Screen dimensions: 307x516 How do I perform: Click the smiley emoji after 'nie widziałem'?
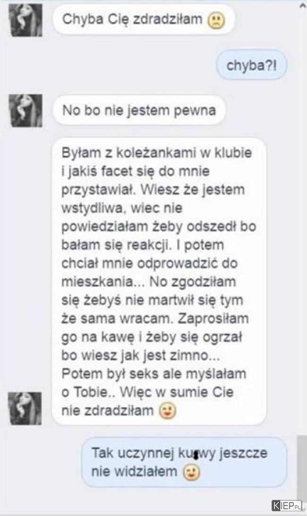click(192, 472)
